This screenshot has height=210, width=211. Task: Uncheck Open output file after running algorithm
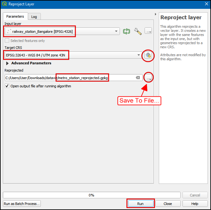point(7,86)
